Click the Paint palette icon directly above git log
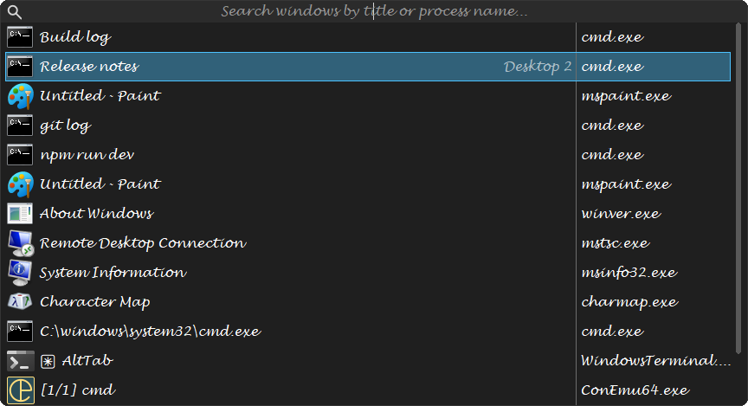Screen dimensions: 748x406 (20, 96)
